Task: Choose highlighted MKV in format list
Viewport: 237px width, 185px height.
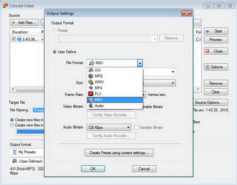Action: (115, 100)
